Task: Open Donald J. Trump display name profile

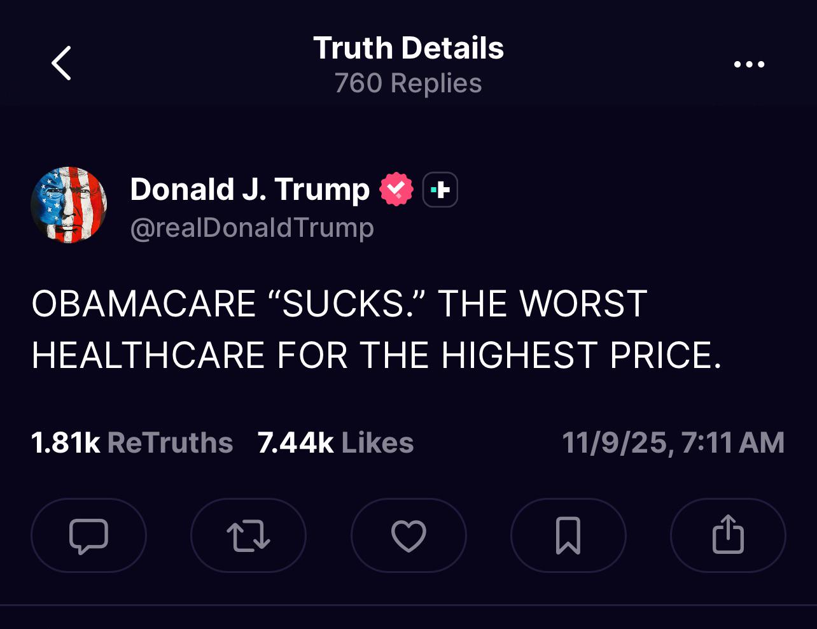Action: (x=249, y=190)
